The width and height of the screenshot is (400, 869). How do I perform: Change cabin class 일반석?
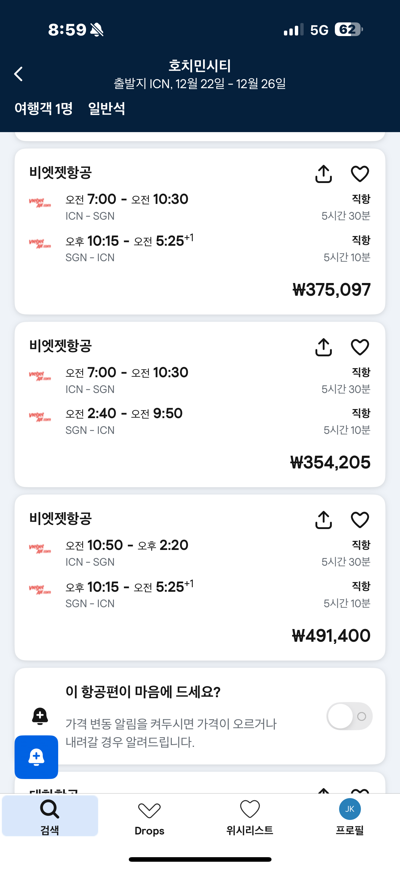[107, 108]
